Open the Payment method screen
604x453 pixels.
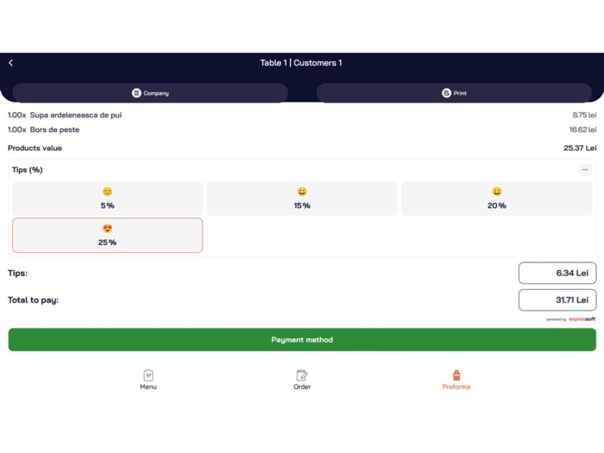(302, 340)
